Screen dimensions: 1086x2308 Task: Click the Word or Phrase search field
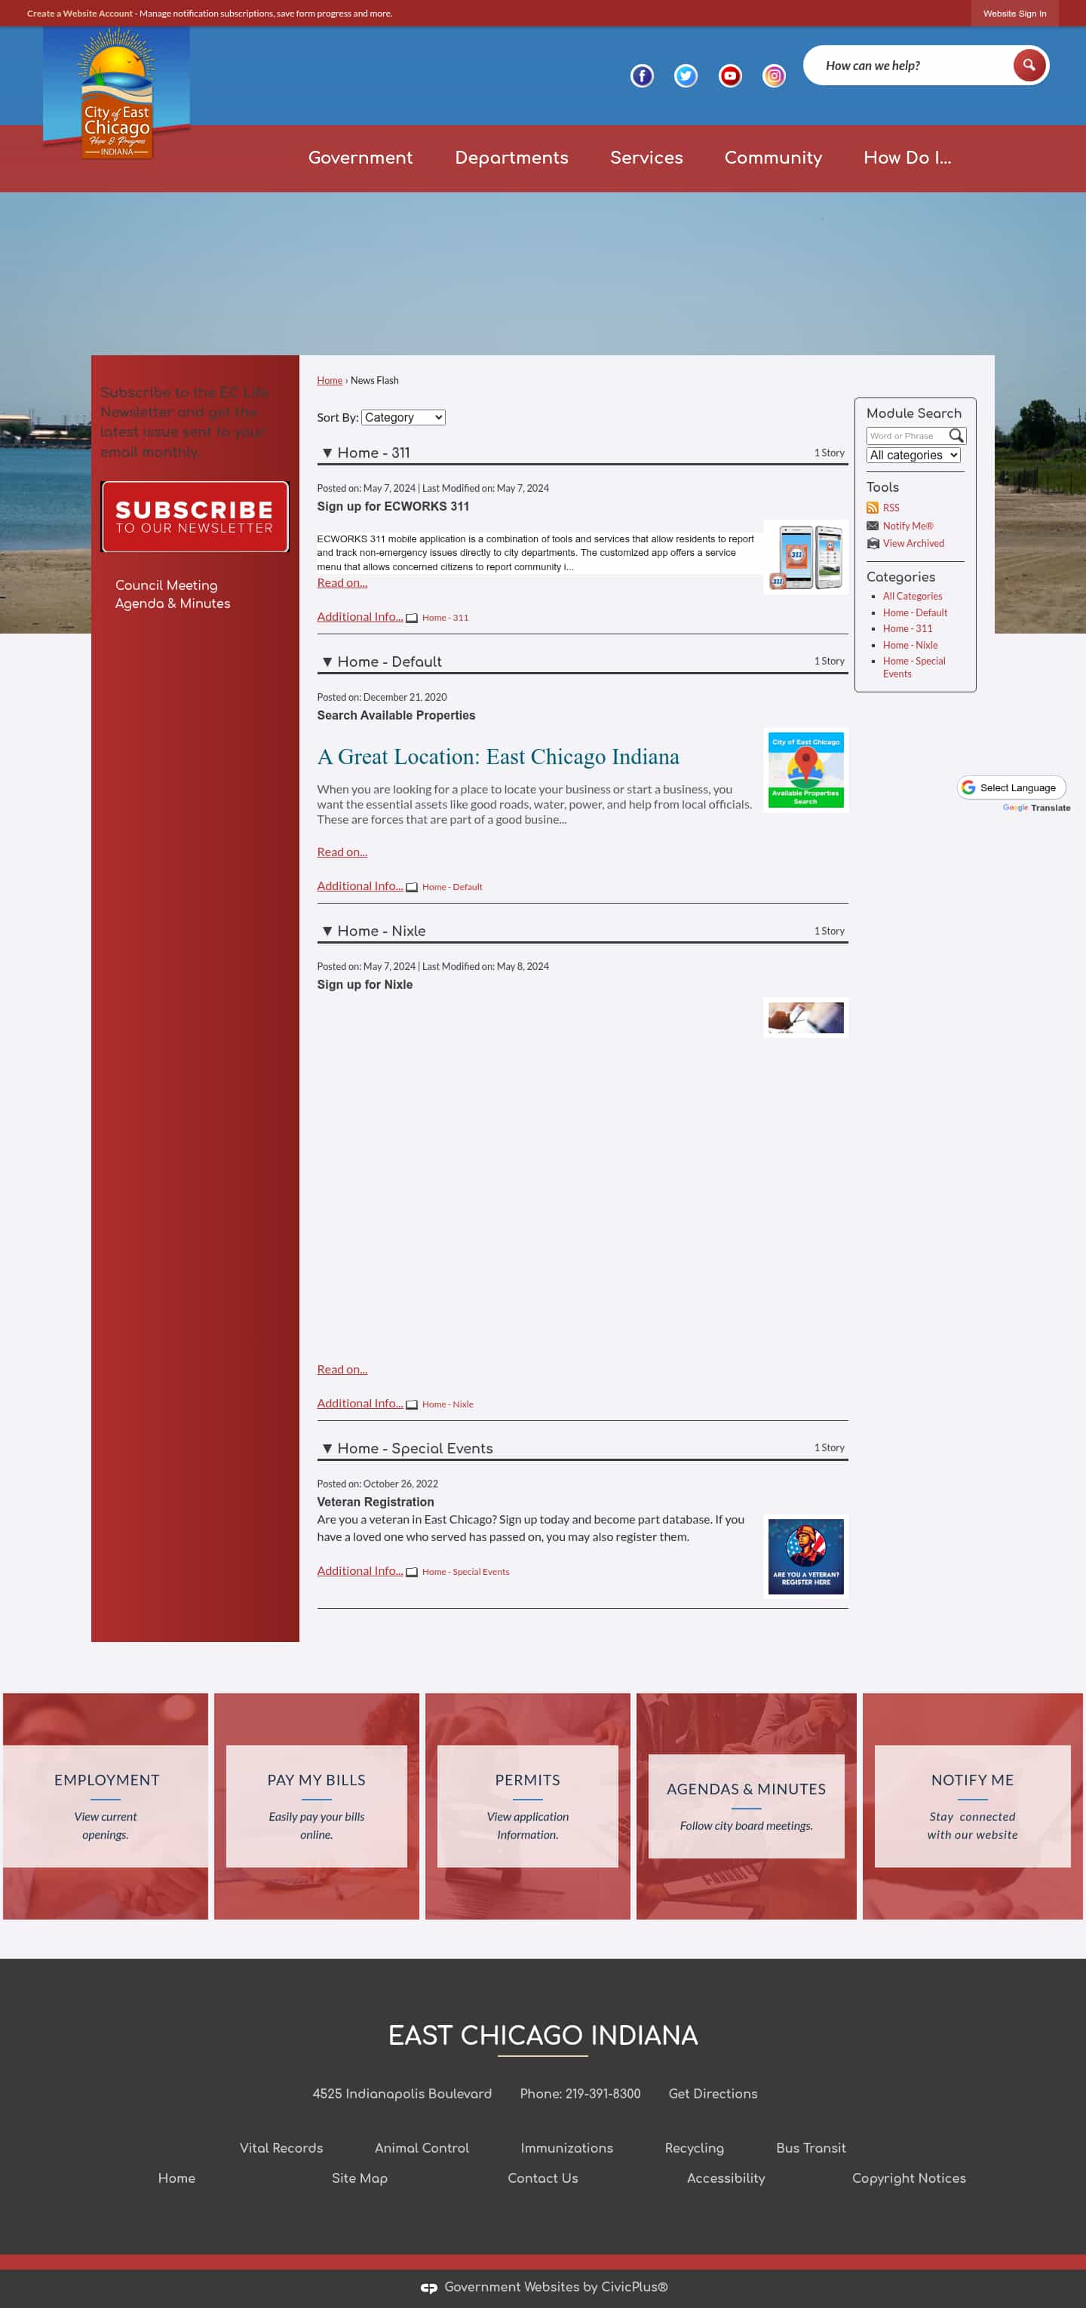click(907, 435)
